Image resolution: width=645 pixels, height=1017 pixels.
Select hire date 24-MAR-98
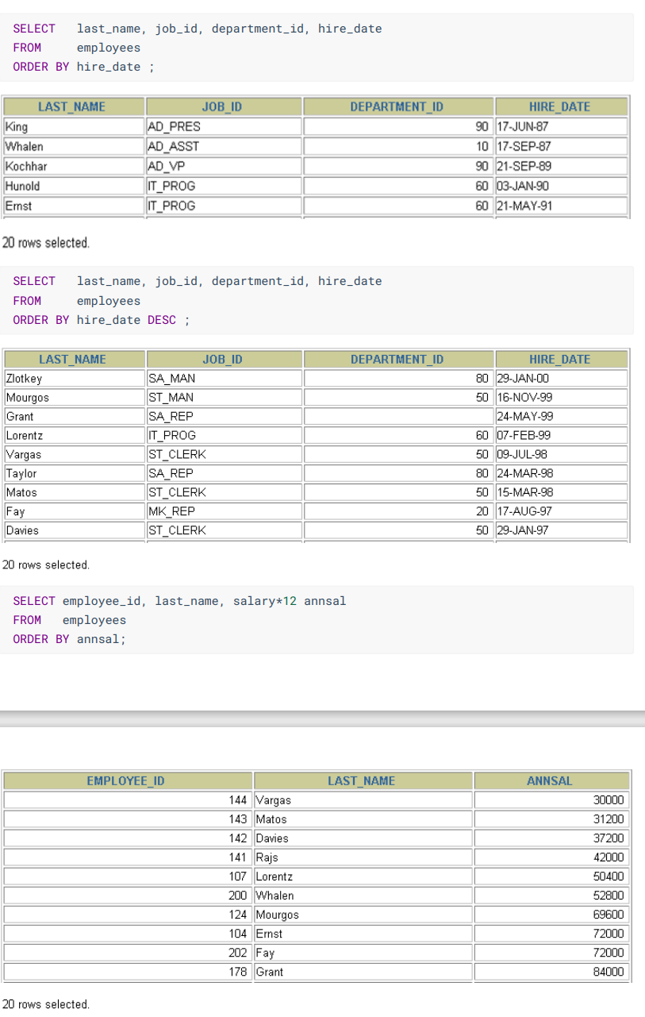[x=561, y=474]
